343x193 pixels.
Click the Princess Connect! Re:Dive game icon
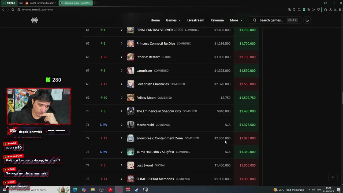click(x=131, y=43)
